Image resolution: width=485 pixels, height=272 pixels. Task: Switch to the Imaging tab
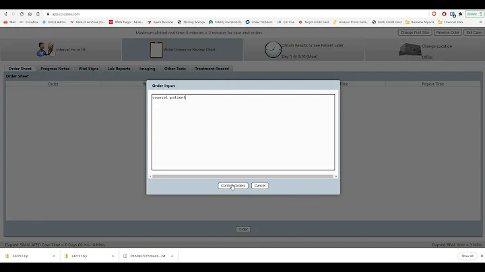coord(147,69)
